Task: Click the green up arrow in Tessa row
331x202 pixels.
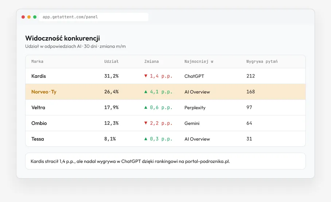Action: (x=146, y=139)
